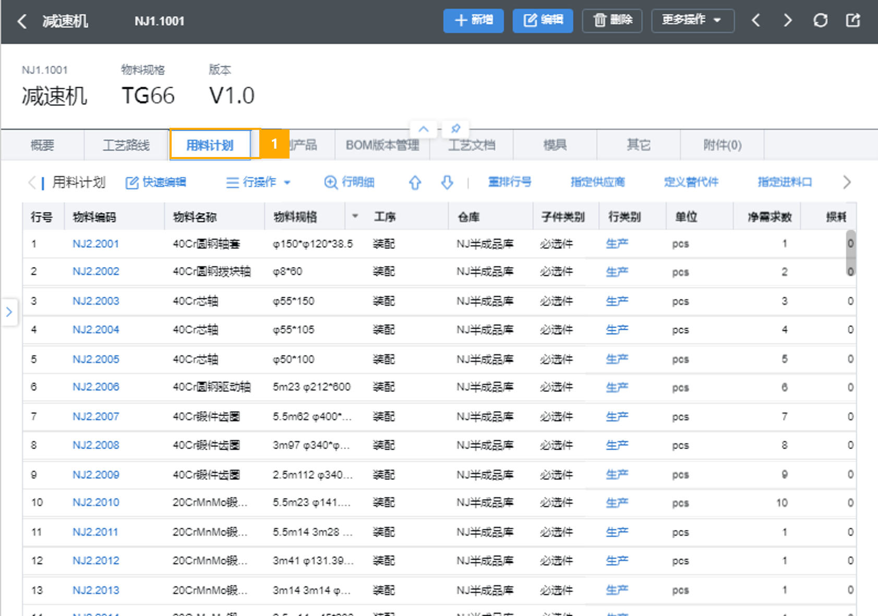
Task: Go to previous record arrow in header
Action: coord(756,20)
